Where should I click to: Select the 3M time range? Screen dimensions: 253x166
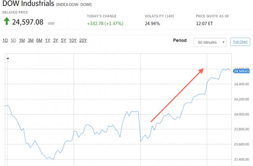pyautogui.click(x=30, y=40)
